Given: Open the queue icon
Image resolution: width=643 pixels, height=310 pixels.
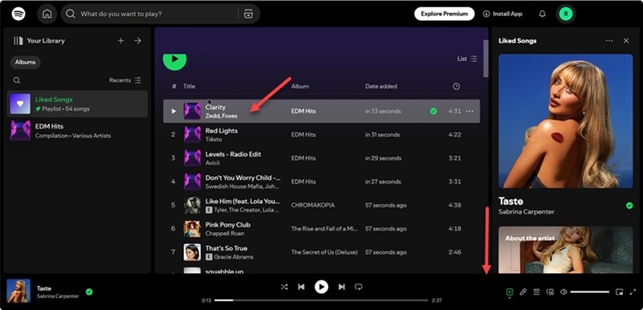Looking at the screenshot, I should click(x=536, y=292).
